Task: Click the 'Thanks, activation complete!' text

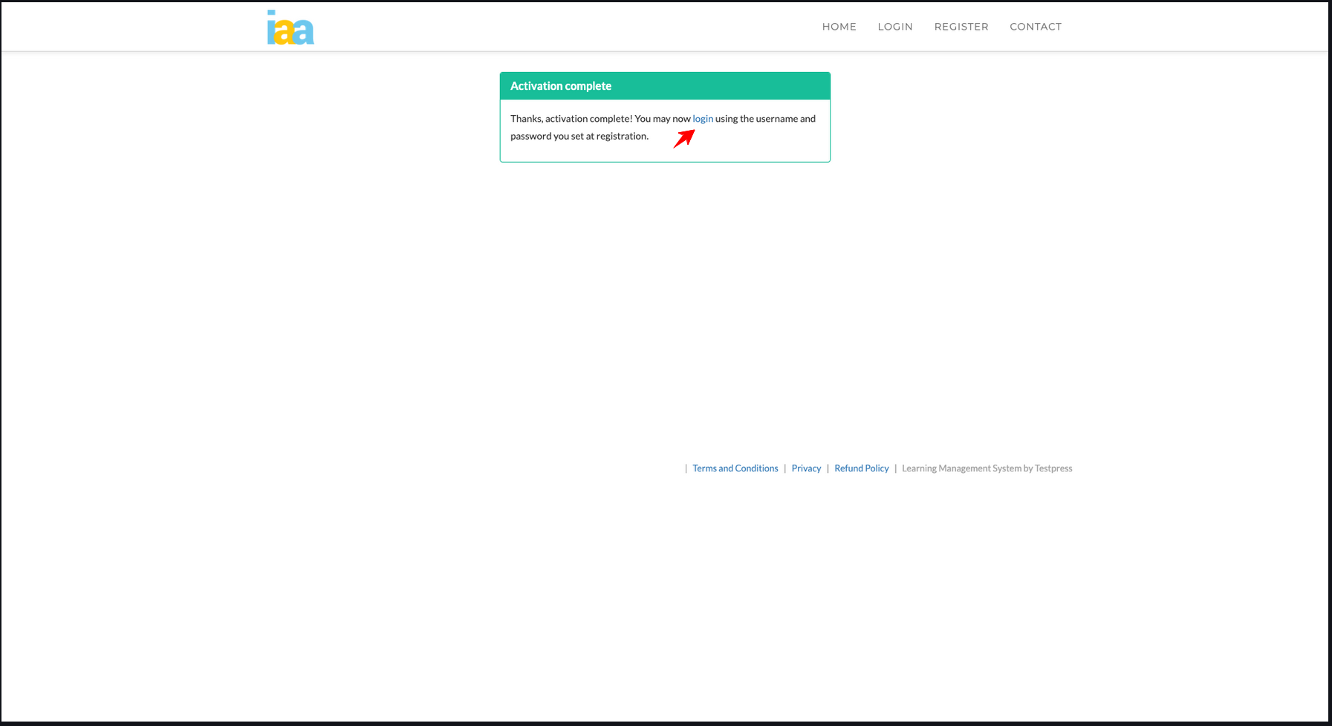Action: coord(571,119)
